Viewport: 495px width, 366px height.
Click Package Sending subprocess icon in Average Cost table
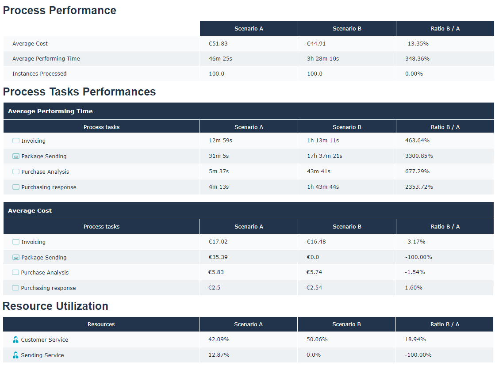click(16, 257)
